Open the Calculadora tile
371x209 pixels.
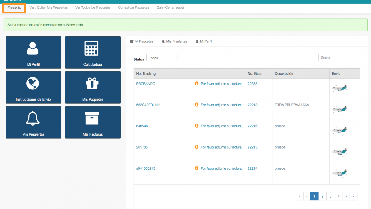click(x=93, y=52)
